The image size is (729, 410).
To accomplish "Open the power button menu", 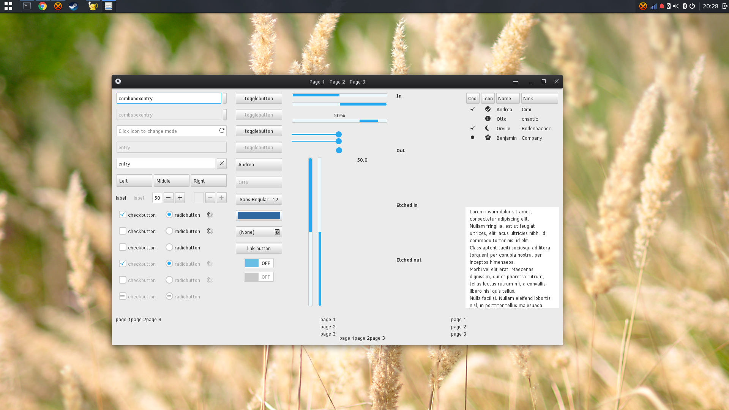I will click(692, 6).
